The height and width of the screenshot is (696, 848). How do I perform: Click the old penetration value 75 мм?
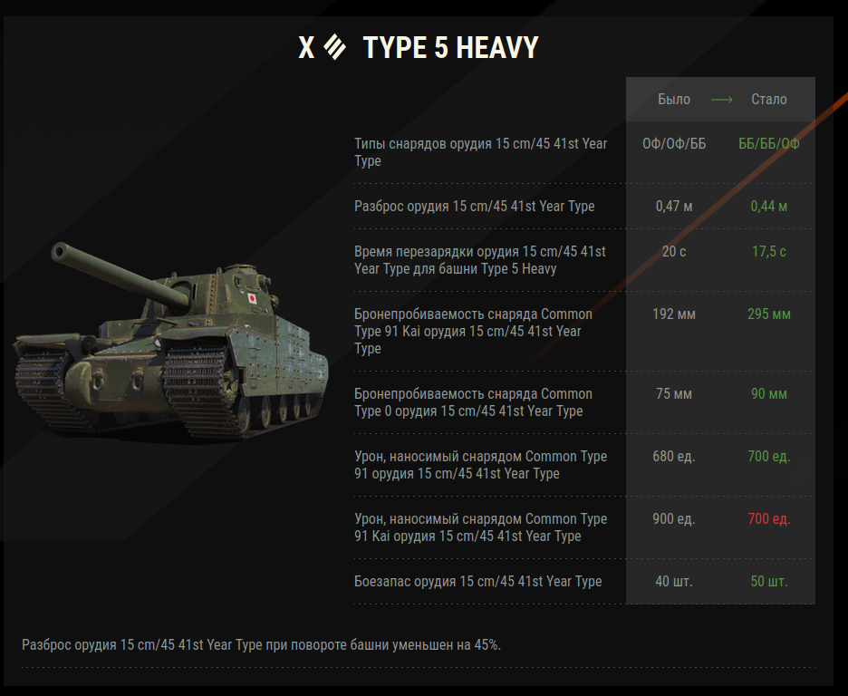coord(674,393)
